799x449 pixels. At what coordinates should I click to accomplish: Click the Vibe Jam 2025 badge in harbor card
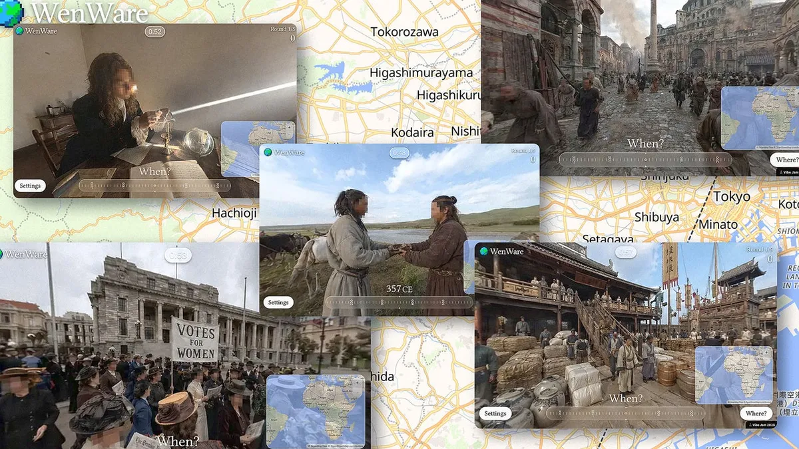pos(760,424)
